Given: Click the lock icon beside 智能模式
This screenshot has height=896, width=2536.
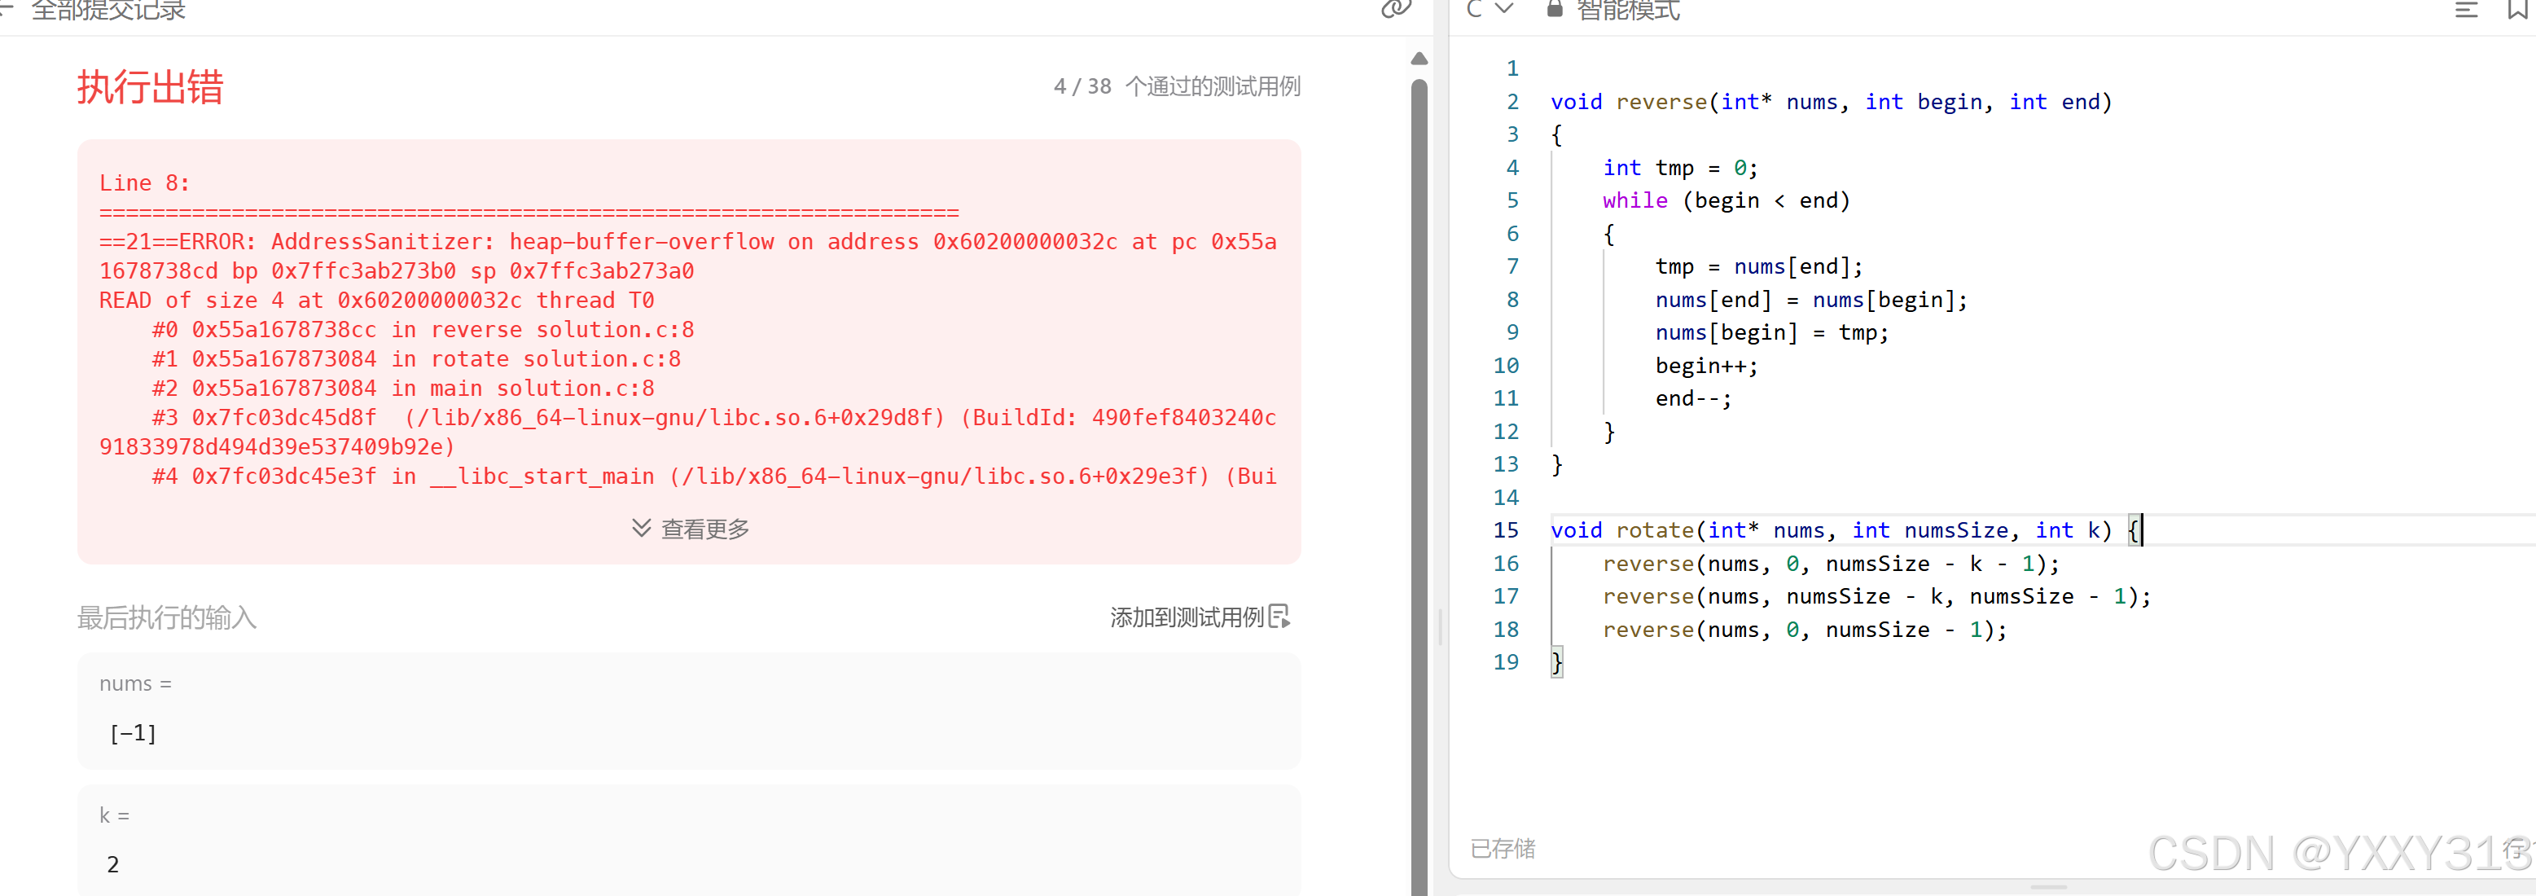Looking at the screenshot, I should pos(1555,9).
